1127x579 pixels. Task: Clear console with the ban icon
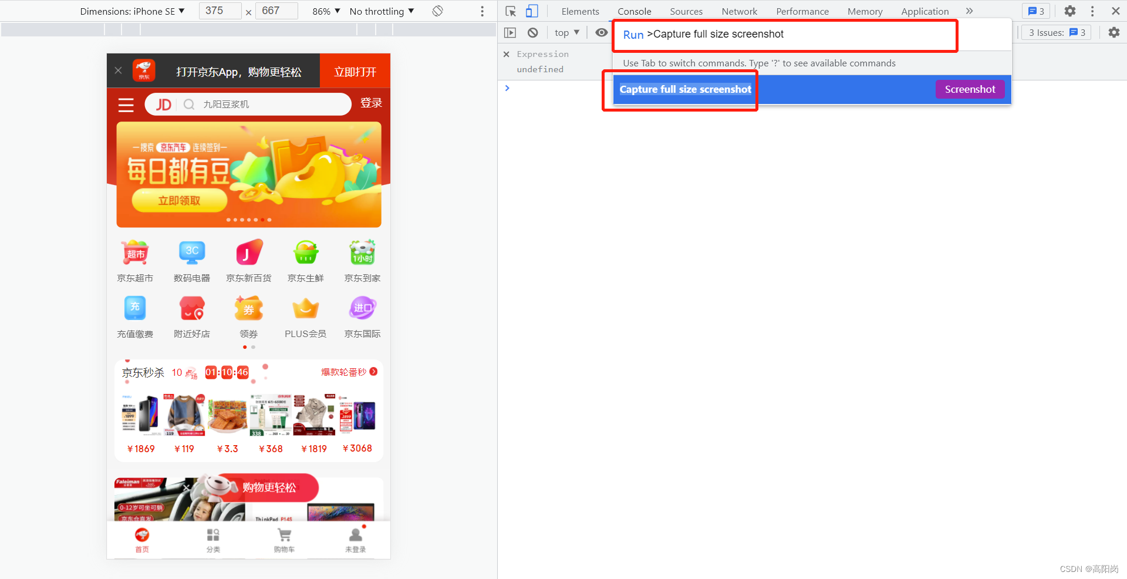[x=532, y=33]
